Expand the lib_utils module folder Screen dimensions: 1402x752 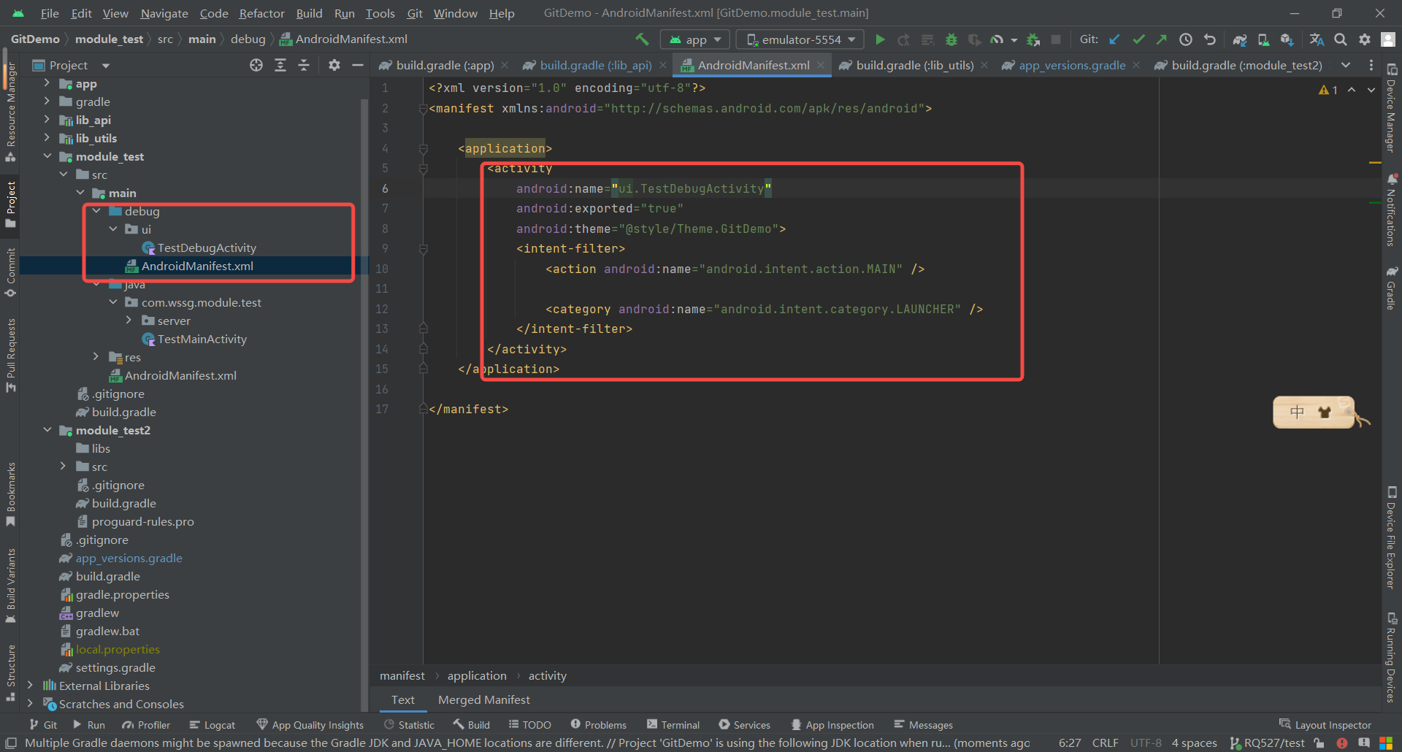(47, 138)
